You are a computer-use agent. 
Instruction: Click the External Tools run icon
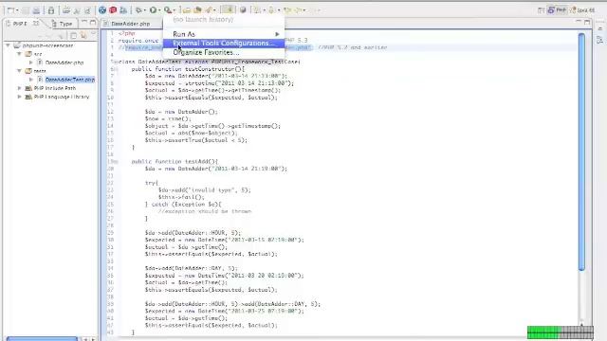click(168, 10)
